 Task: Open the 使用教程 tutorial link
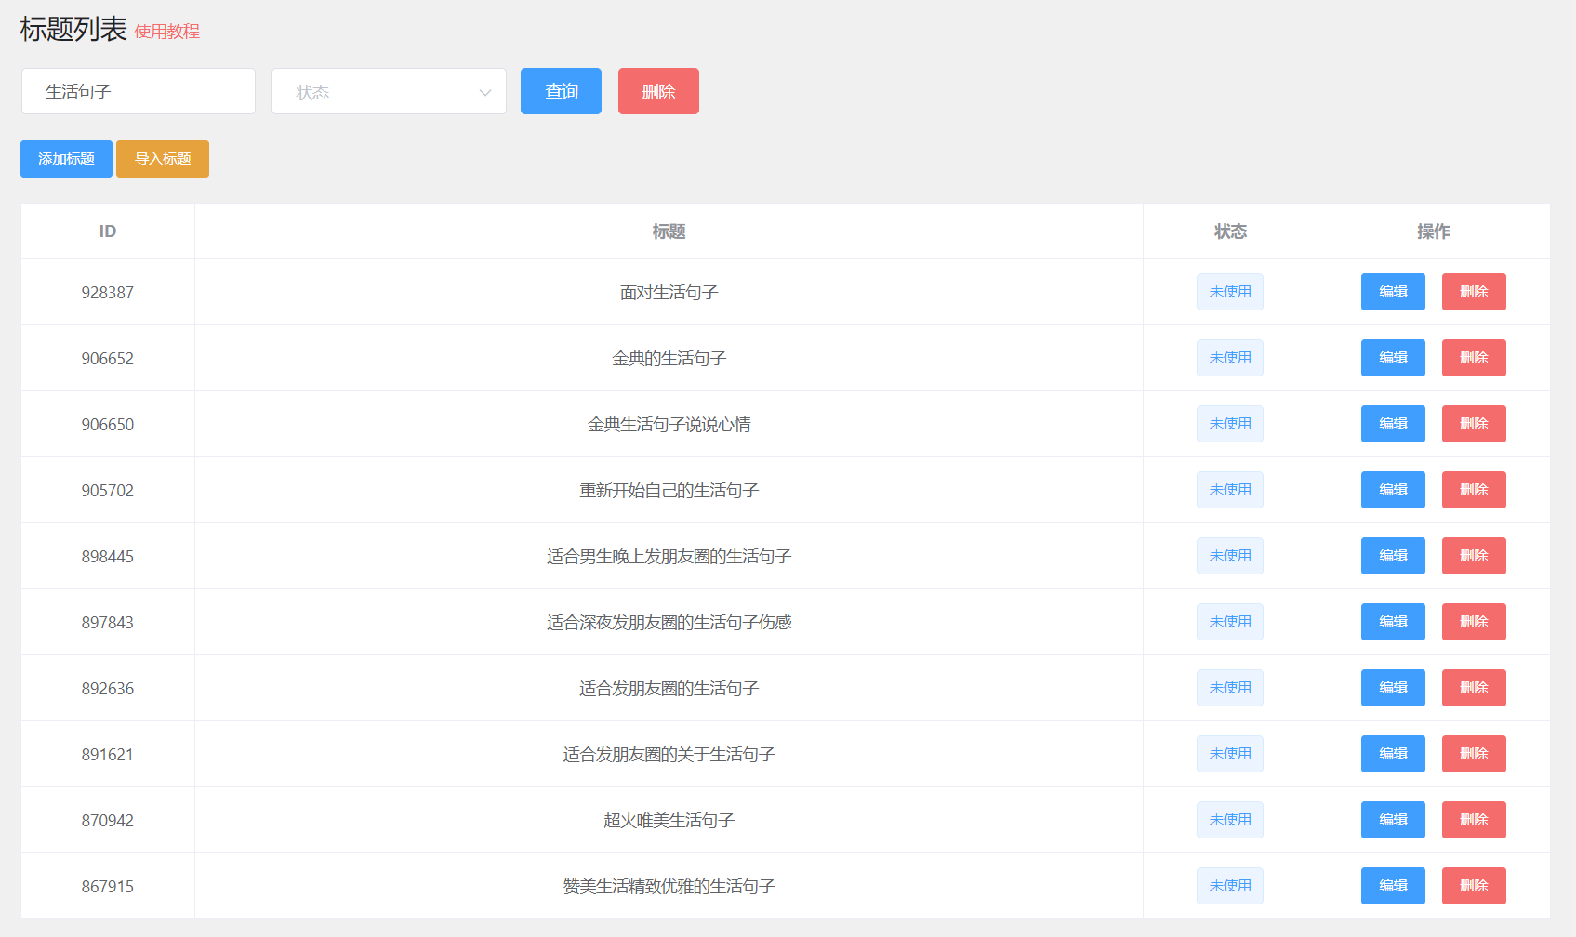pos(167,32)
